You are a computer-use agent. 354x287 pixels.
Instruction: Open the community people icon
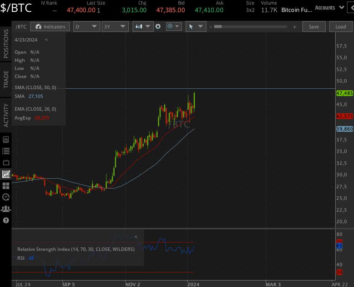[6, 209]
